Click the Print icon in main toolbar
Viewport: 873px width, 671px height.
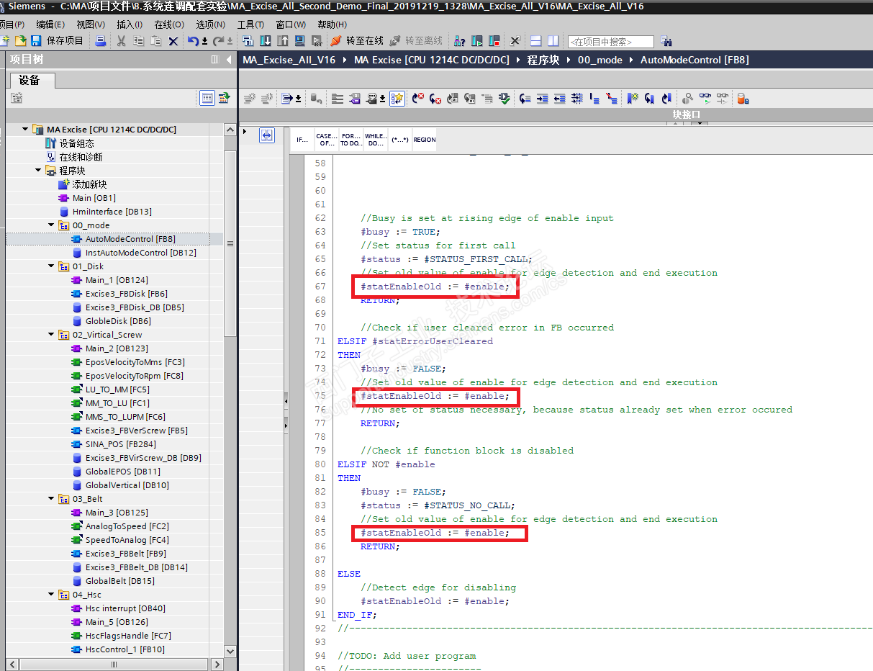(x=101, y=41)
